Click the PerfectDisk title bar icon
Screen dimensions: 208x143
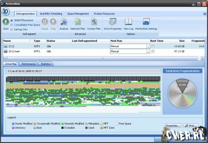[x=3, y=4]
